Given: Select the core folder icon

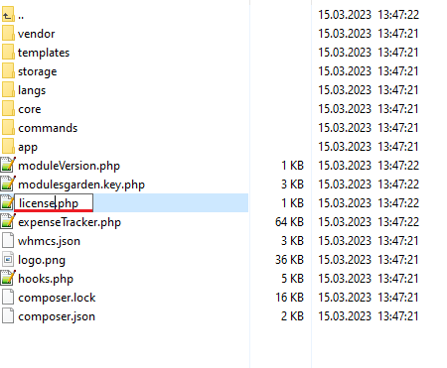Looking at the screenshot, I should click(8, 109).
